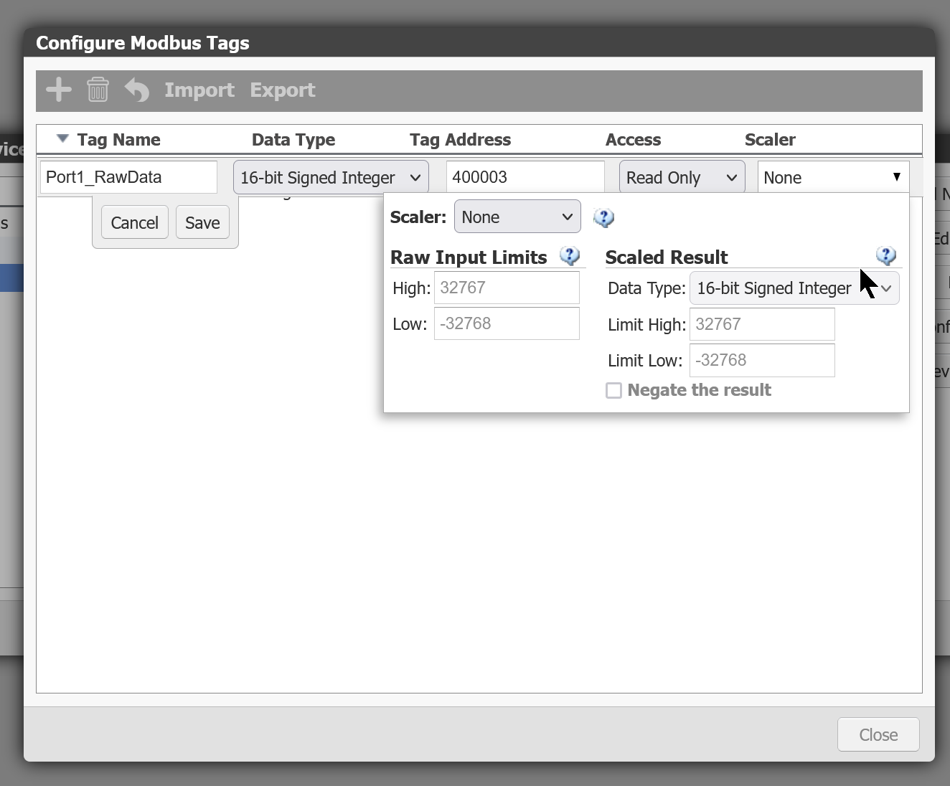Click the Limit High field
Screen dimensions: 950x786
click(762, 324)
